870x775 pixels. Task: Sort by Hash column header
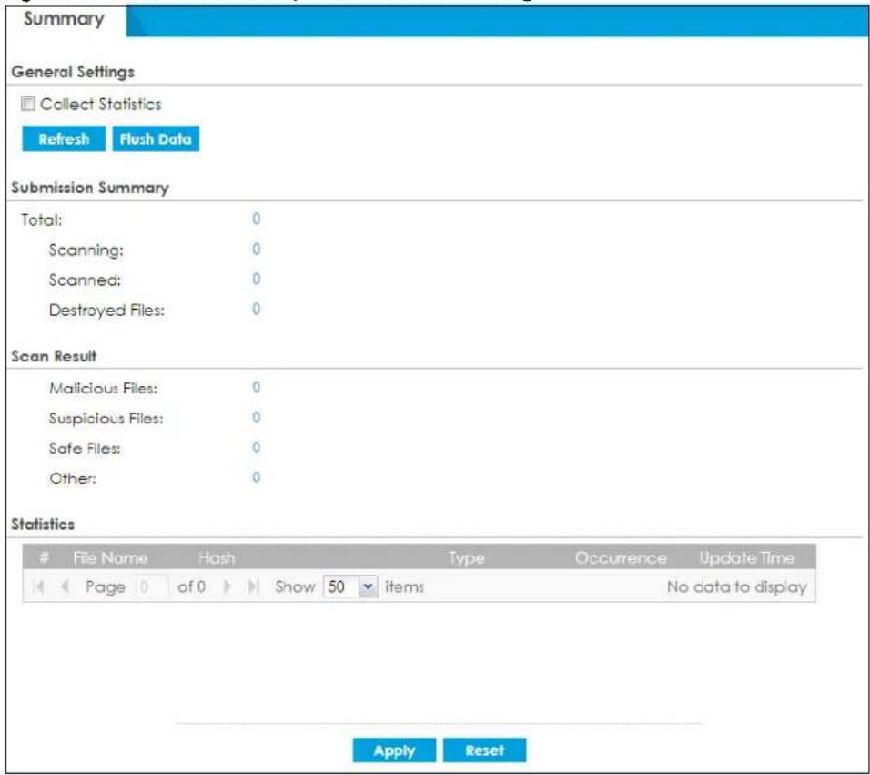[217, 557]
